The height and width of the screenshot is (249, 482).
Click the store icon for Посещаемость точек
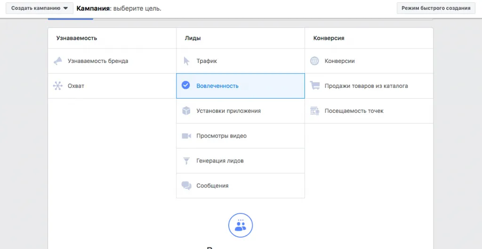click(x=314, y=111)
